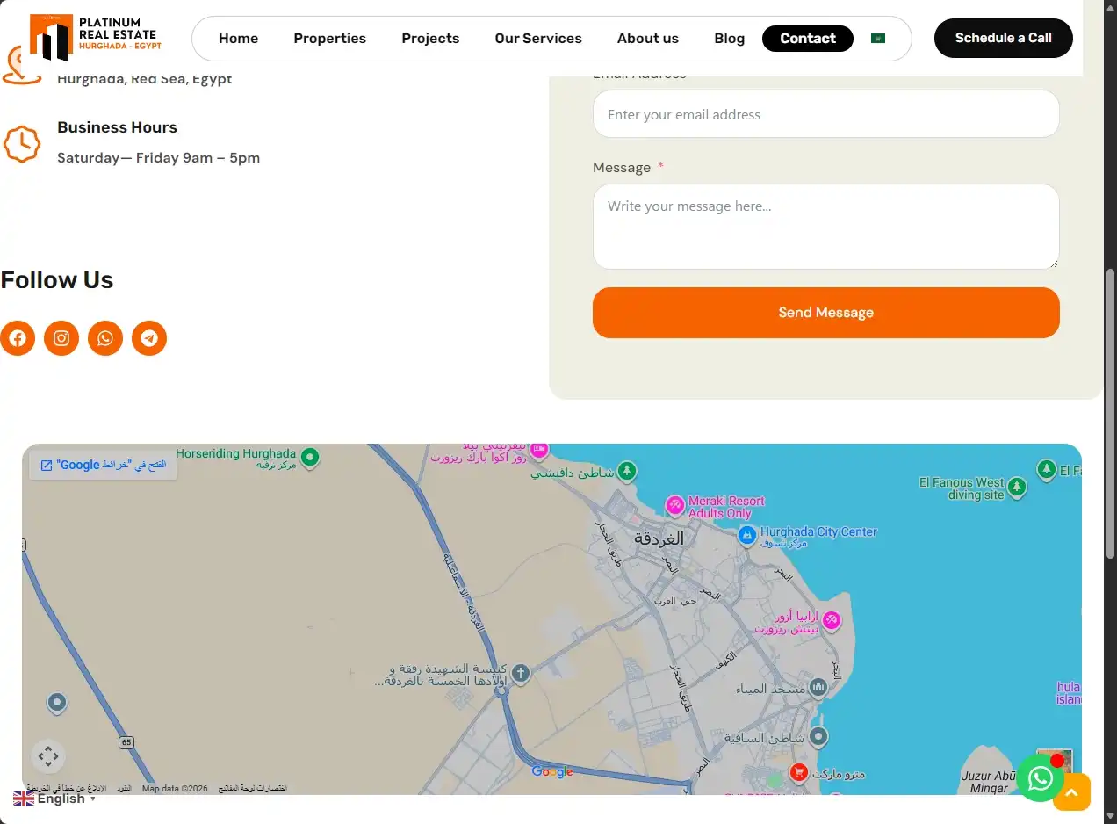
Task: Open the Properties menu item
Action: click(x=329, y=39)
